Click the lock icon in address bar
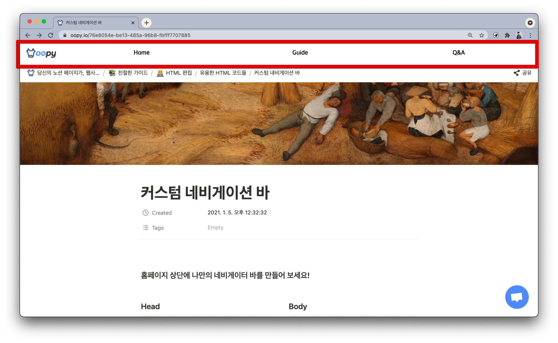This screenshot has width=558, height=343. pos(65,35)
